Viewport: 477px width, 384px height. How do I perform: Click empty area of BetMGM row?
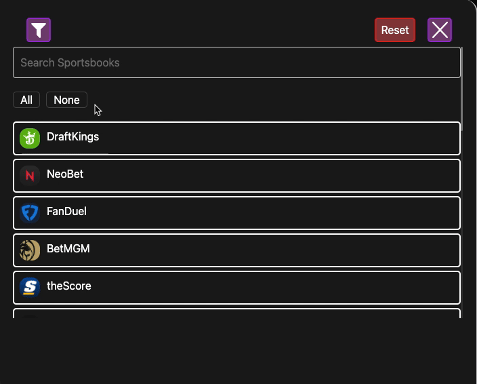274,250
